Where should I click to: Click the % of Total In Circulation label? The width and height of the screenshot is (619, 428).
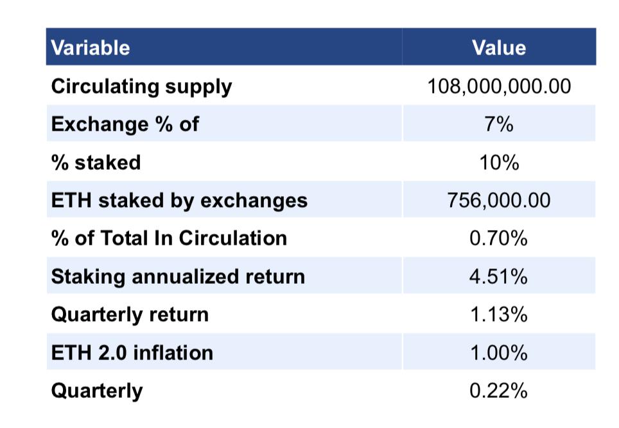169,238
